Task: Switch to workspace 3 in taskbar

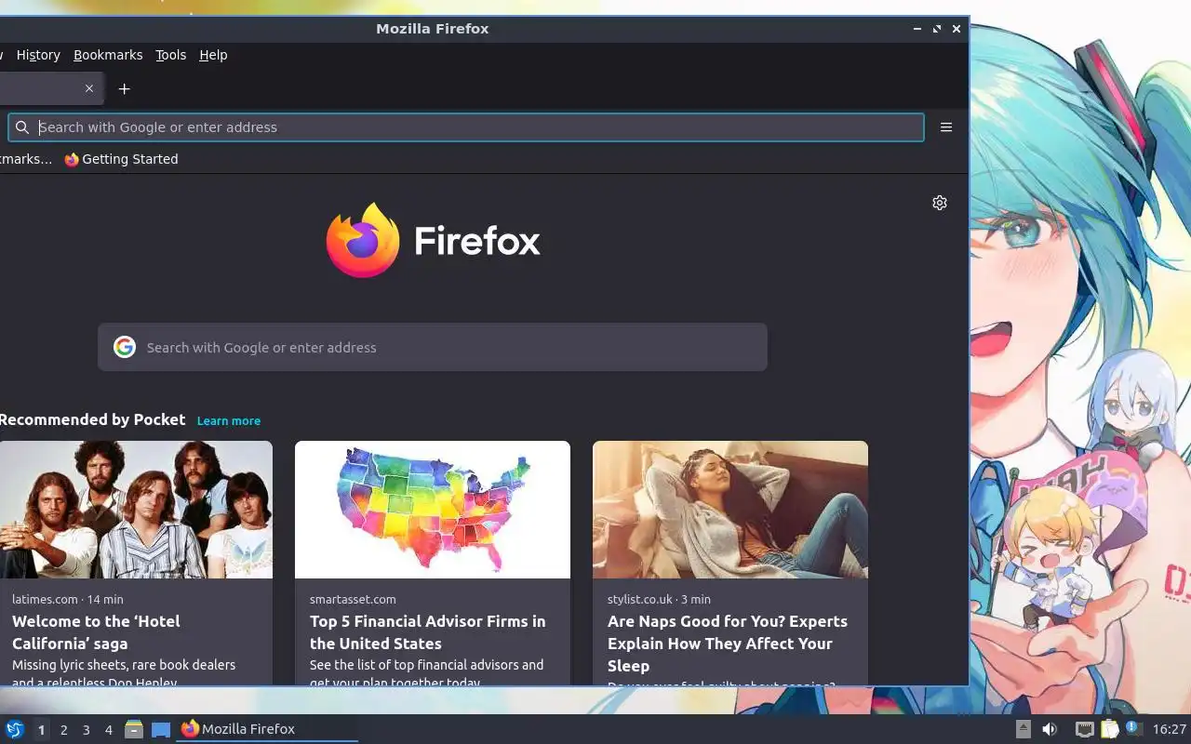Action: [x=86, y=730]
